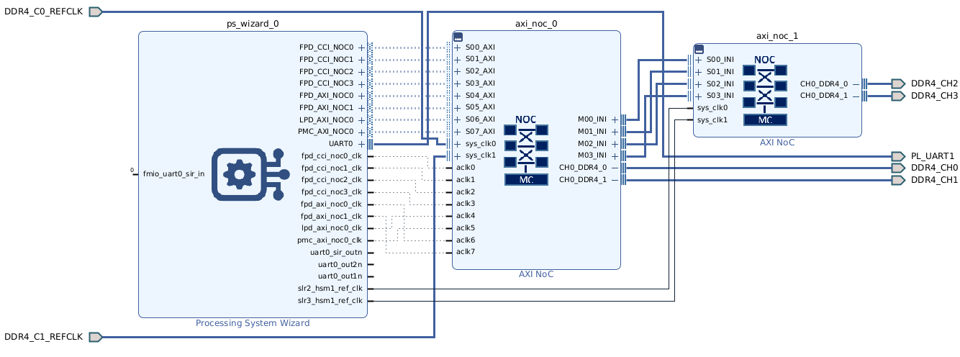
Task: Select CH0_DDR4_0 pin on axi_noc_1
Action: [824, 83]
